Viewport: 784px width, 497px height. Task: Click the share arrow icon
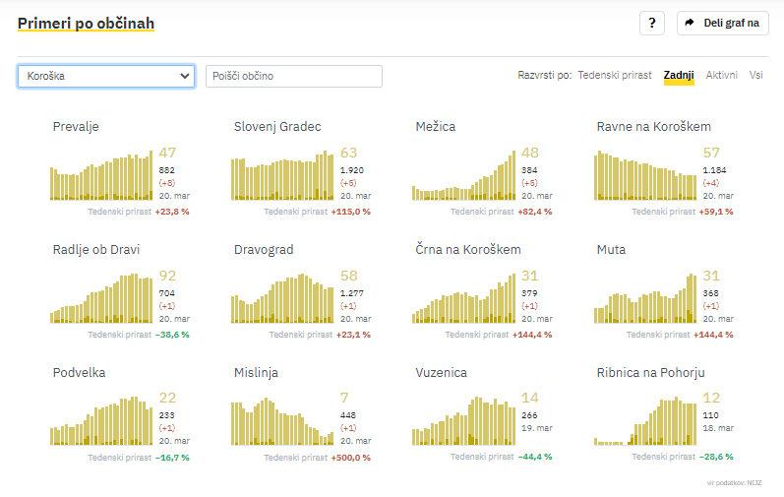pyautogui.click(x=690, y=23)
